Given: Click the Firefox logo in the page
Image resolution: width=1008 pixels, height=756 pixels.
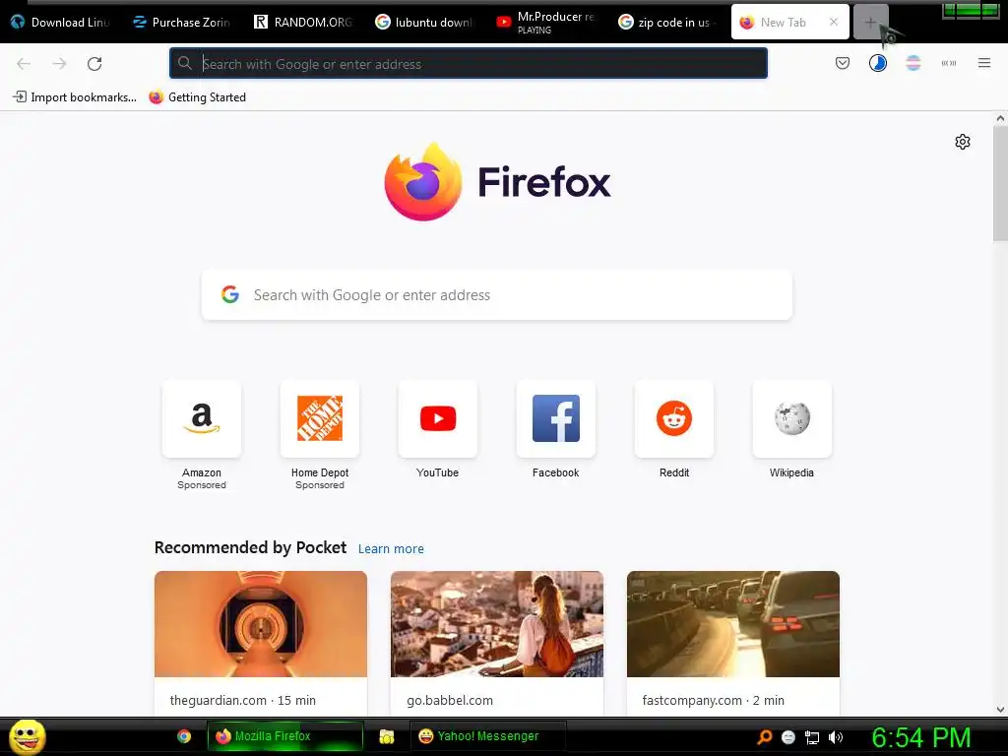Looking at the screenshot, I should tap(497, 182).
